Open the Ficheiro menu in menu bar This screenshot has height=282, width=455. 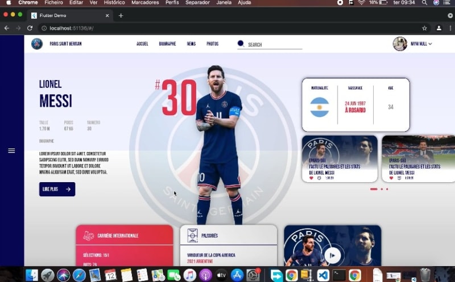tap(53, 3)
